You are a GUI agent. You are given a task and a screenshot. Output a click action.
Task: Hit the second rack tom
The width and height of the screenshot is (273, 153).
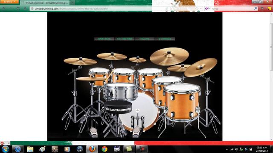pyautogui.click(x=123, y=75)
